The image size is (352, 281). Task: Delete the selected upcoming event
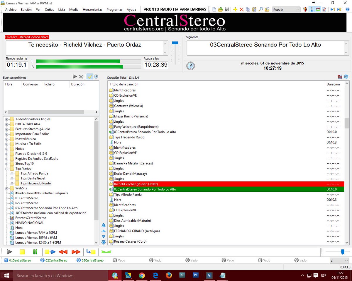coord(81,77)
